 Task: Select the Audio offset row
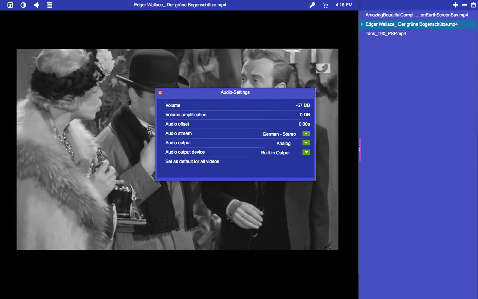pos(235,124)
